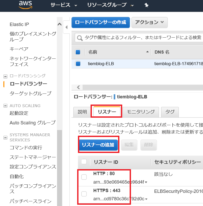The height and width of the screenshot is (206, 203).
Task: Check the HTTP : 80 listener checkbox
Action: point(84,177)
